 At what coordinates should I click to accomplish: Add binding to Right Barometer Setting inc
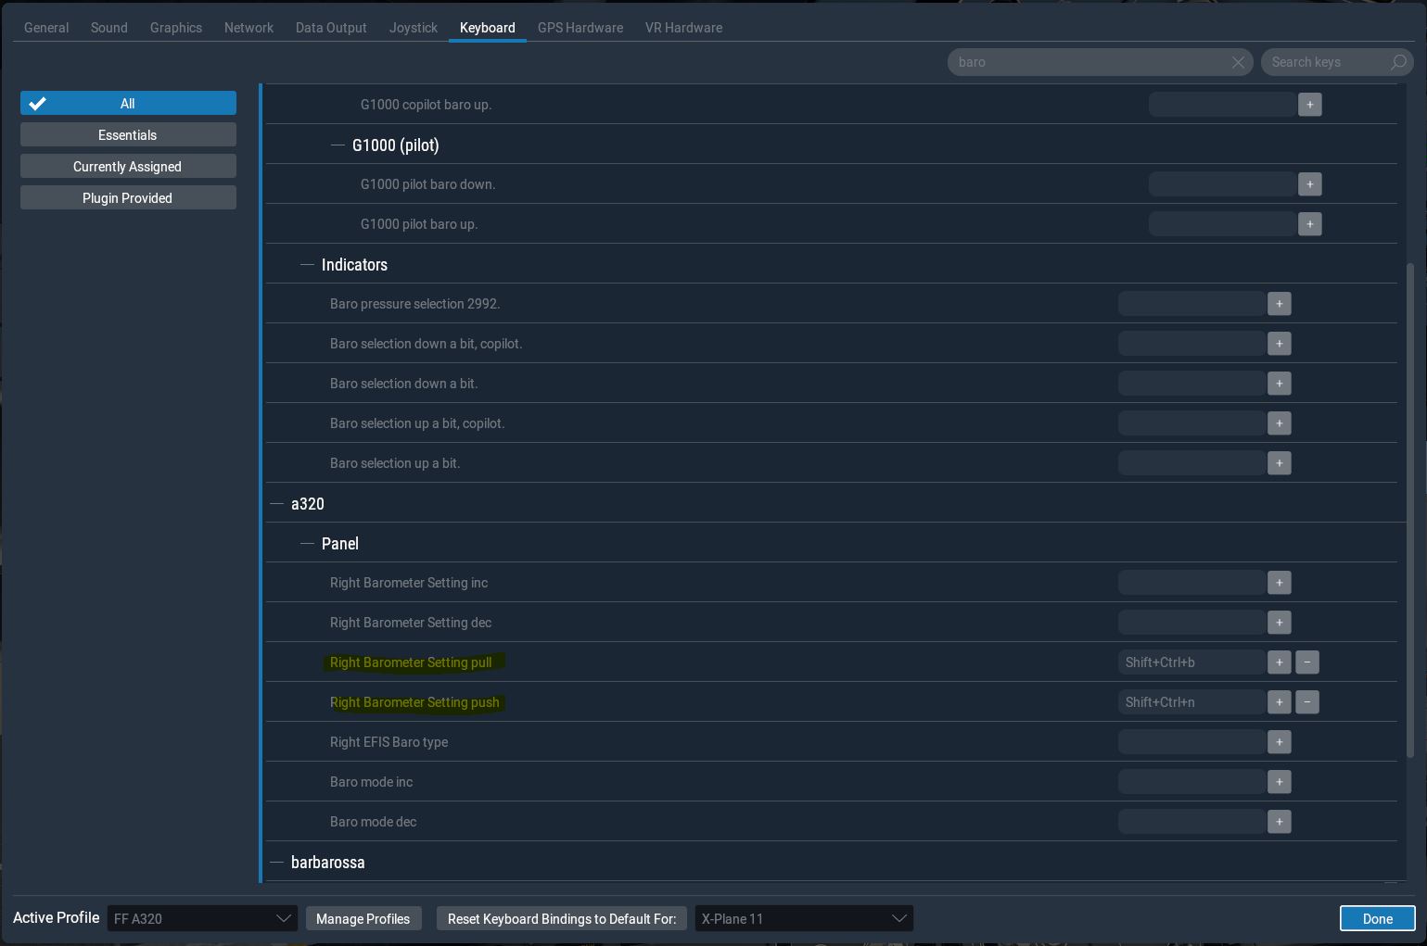1279,583
